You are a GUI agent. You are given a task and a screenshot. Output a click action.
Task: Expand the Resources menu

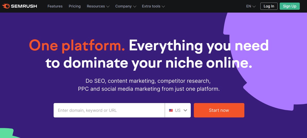(x=98, y=6)
